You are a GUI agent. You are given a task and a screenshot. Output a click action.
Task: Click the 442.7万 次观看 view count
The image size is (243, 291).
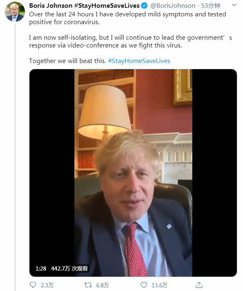[x=70, y=268]
